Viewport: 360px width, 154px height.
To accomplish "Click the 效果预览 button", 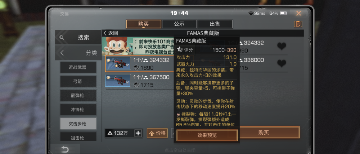I will 207,135.
